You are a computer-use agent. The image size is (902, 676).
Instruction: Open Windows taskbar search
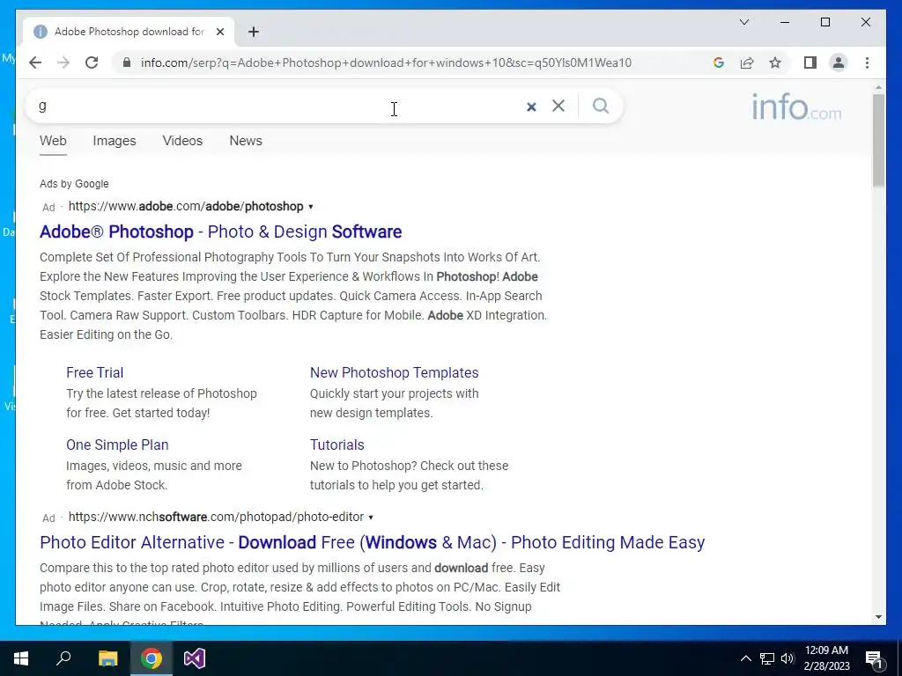pos(63,658)
